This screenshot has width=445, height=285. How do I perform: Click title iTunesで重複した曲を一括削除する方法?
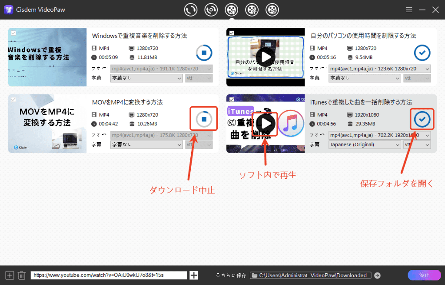click(361, 102)
